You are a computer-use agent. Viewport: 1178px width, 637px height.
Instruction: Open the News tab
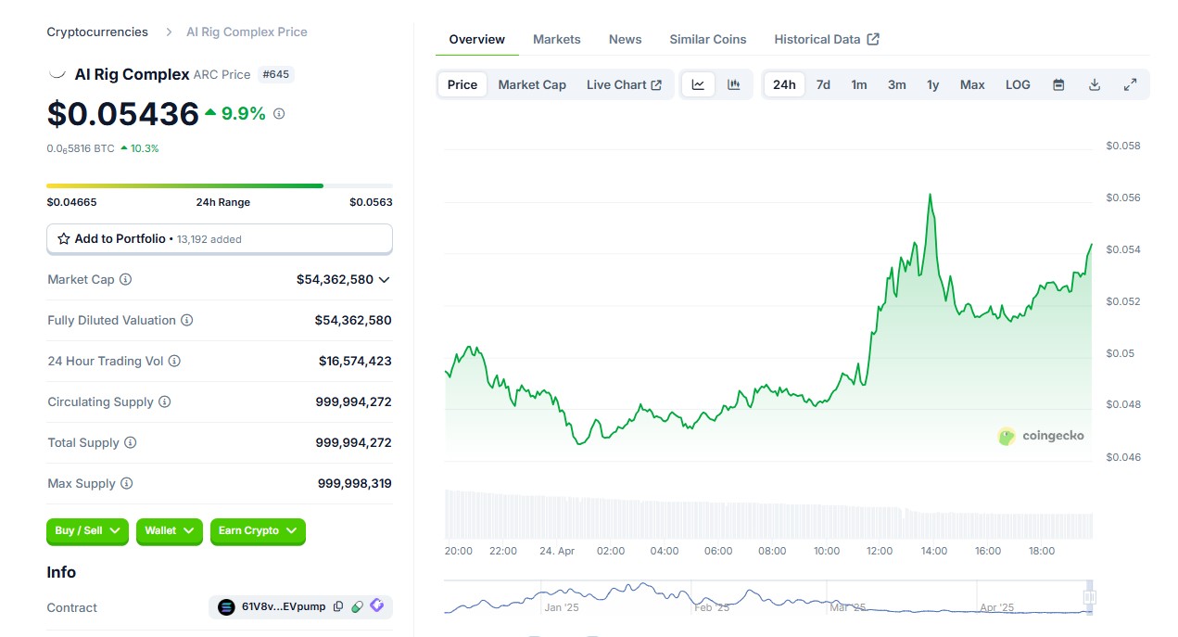coord(626,39)
